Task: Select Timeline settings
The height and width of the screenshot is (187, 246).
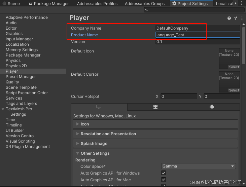Action: (14, 125)
